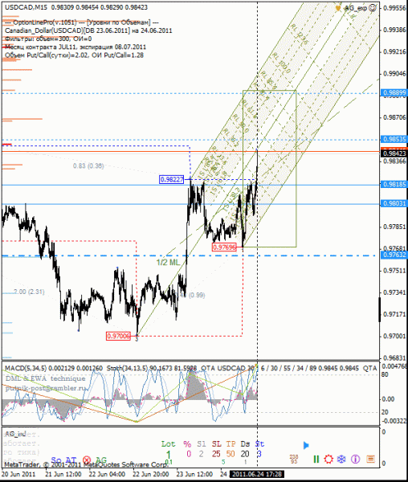Click the 2011.06.24 17:28 crosshair time label

pyautogui.click(x=257, y=474)
